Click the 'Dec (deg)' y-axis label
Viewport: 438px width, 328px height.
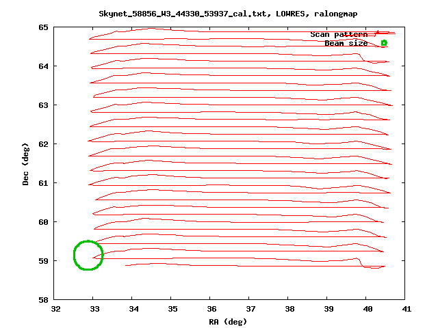[x=25, y=164]
